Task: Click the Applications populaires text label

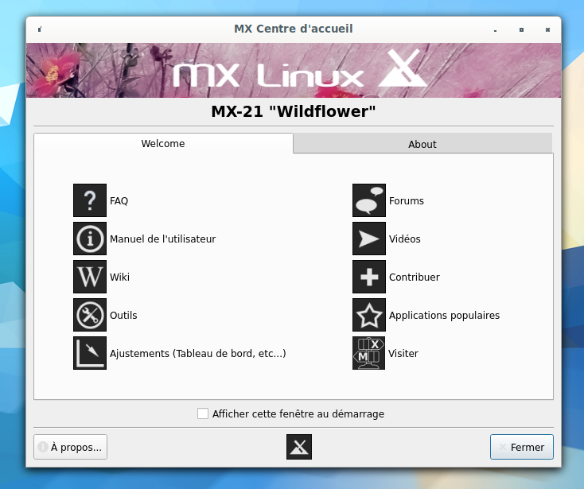Action: (x=444, y=315)
